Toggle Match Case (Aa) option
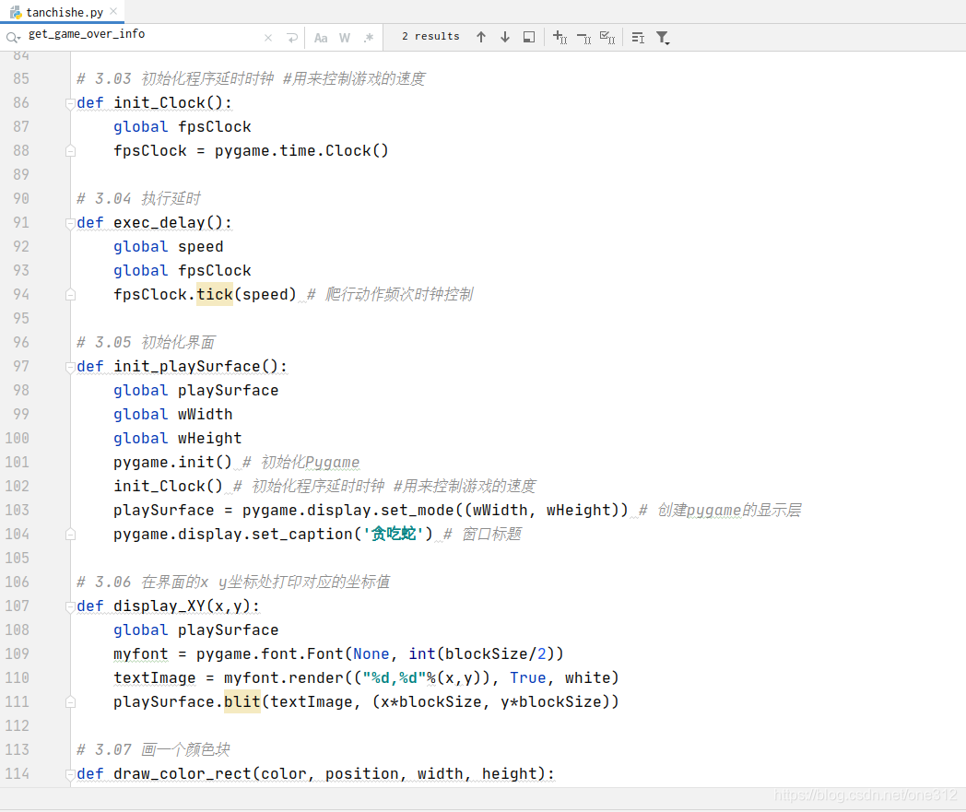The height and width of the screenshot is (812, 966). [x=321, y=38]
